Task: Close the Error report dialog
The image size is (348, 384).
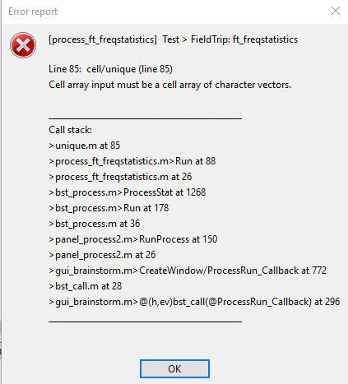Action: pyautogui.click(x=336, y=11)
